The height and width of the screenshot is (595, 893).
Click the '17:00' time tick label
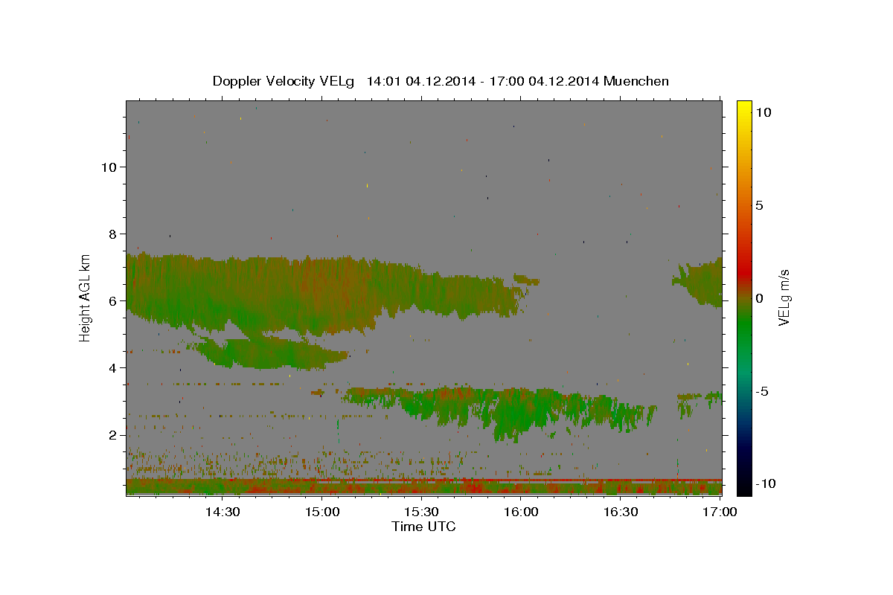click(720, 512)
